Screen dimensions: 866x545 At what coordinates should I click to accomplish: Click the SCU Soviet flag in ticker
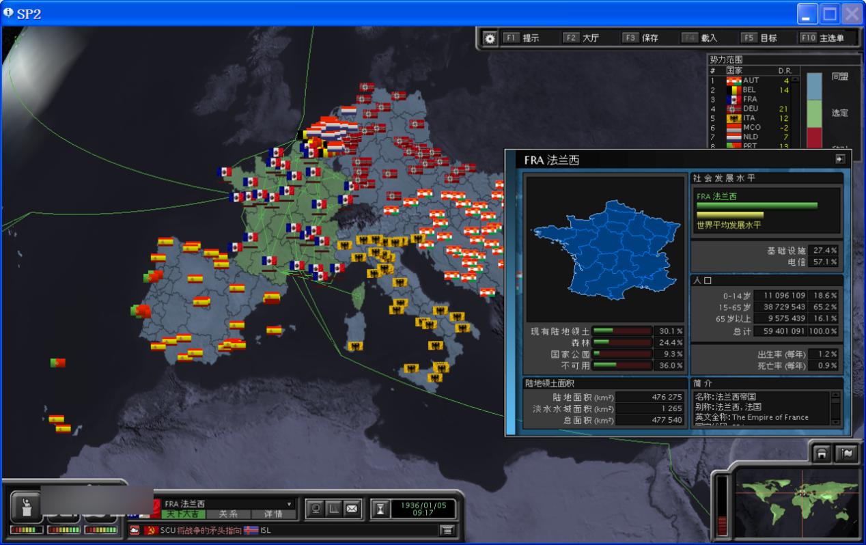click(152, 530)
